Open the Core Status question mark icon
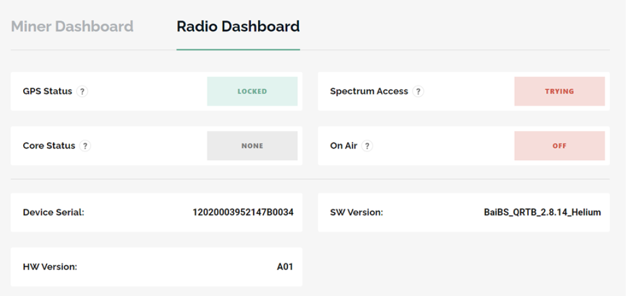The width and height of the screenshot is (626, 296). point(85,146)
